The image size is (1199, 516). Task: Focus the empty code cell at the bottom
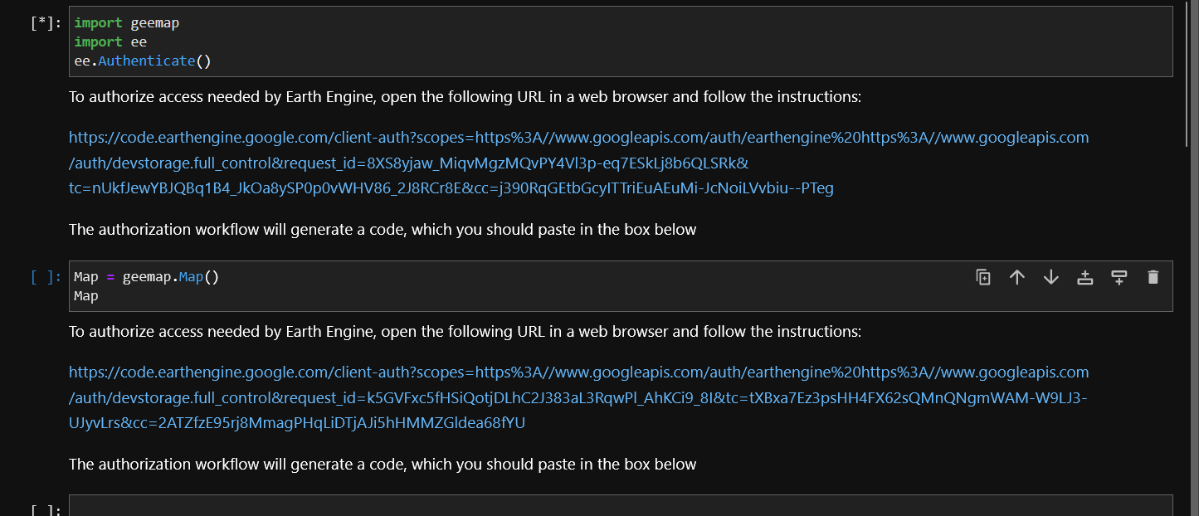(621, 505)
